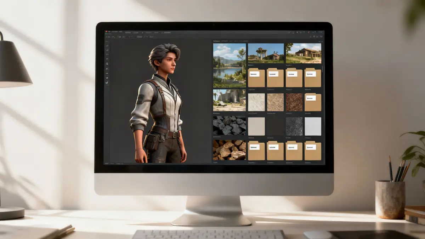Select the stone pavilion scene thumbnail
This screenshot has width=425, height=239.
[266, 53]
